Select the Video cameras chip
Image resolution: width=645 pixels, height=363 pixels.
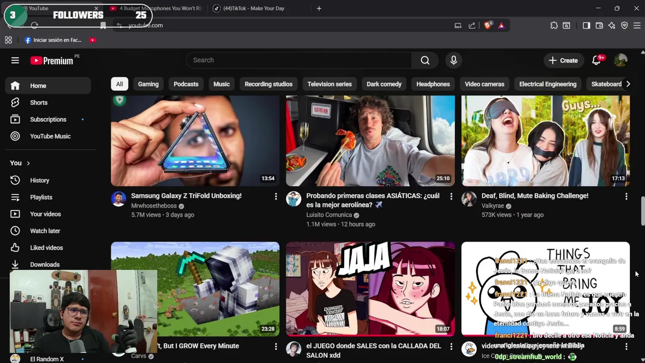tap(484, 84)
